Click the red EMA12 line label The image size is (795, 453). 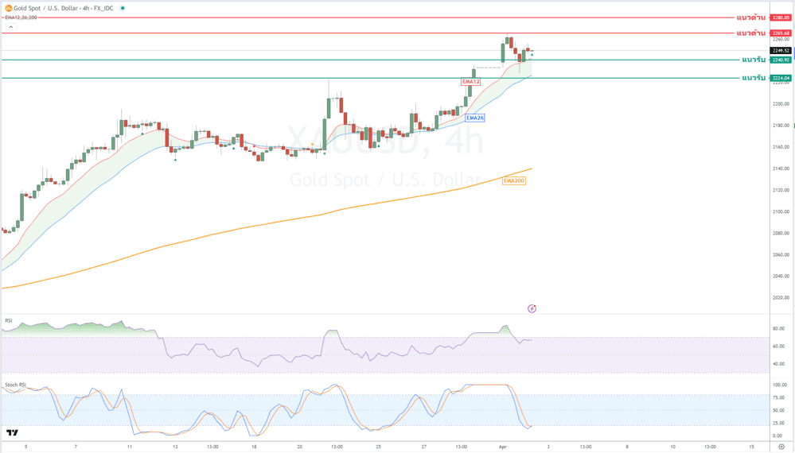click(x=470, y=82)
